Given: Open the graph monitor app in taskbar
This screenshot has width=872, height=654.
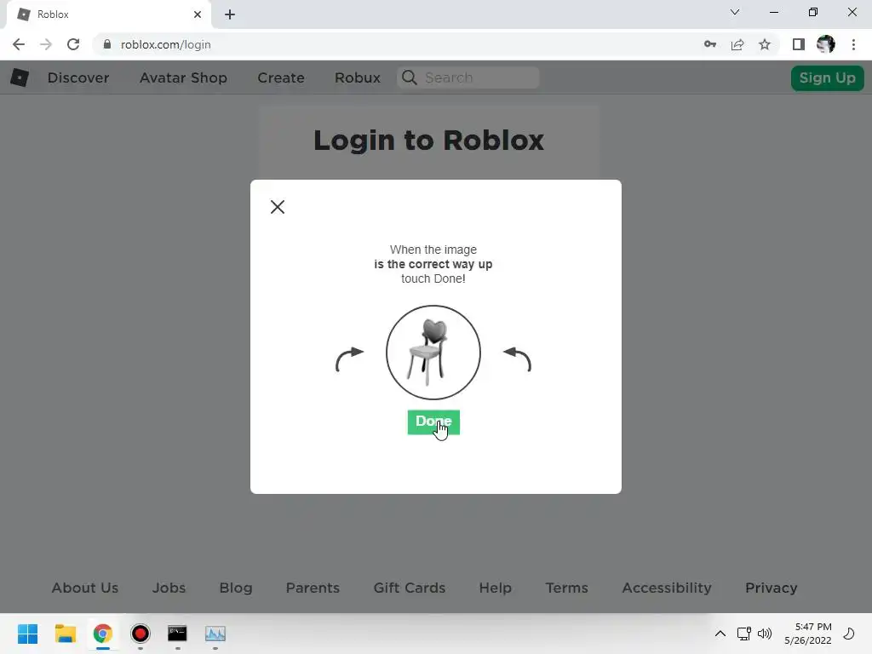Looking at the screenshot, I should [x=215, y=634].
